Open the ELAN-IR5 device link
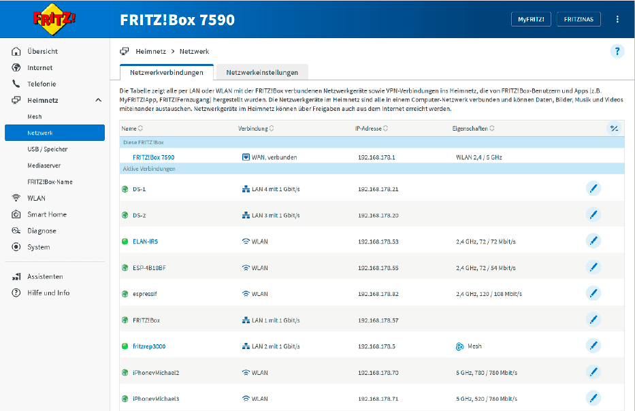Screen dimensions: 635x411 [146, 242]
